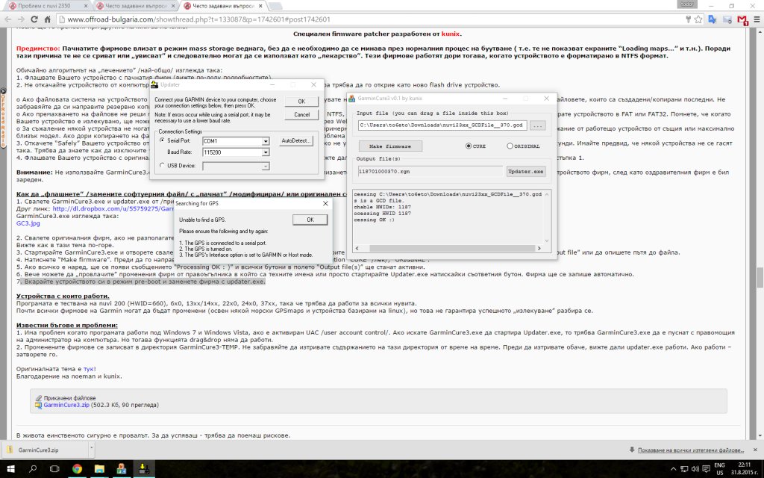Click the browser Back arrow
The image size is (764, 478).
tap(7, 19)
